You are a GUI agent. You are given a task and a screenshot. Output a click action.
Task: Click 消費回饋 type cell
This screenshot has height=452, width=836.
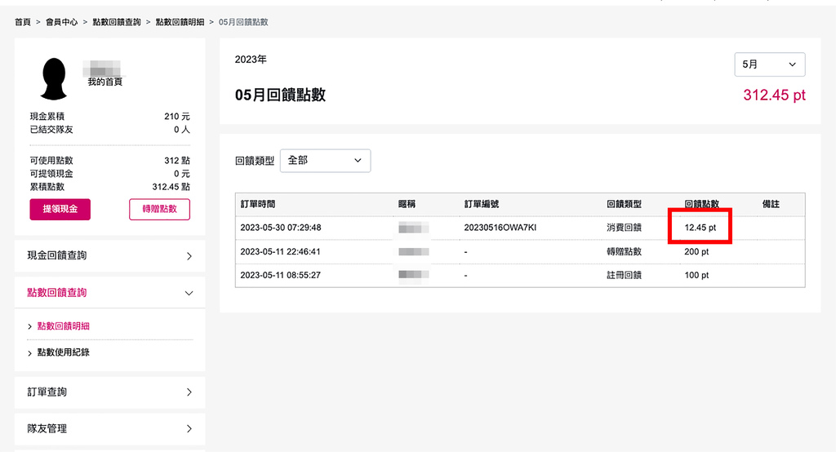point(624,228)
